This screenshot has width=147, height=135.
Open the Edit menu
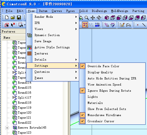(20, 11)
